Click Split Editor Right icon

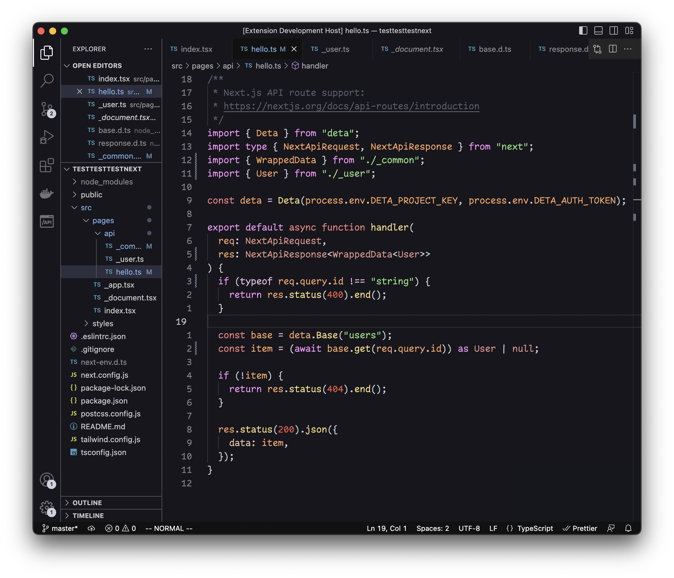(x=613, y=49)
